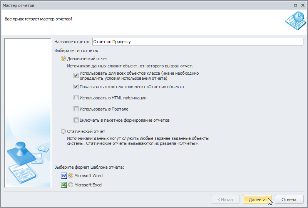Uncheck Использовать для всех объектов класса
The image size is (308, 208).
76,75
